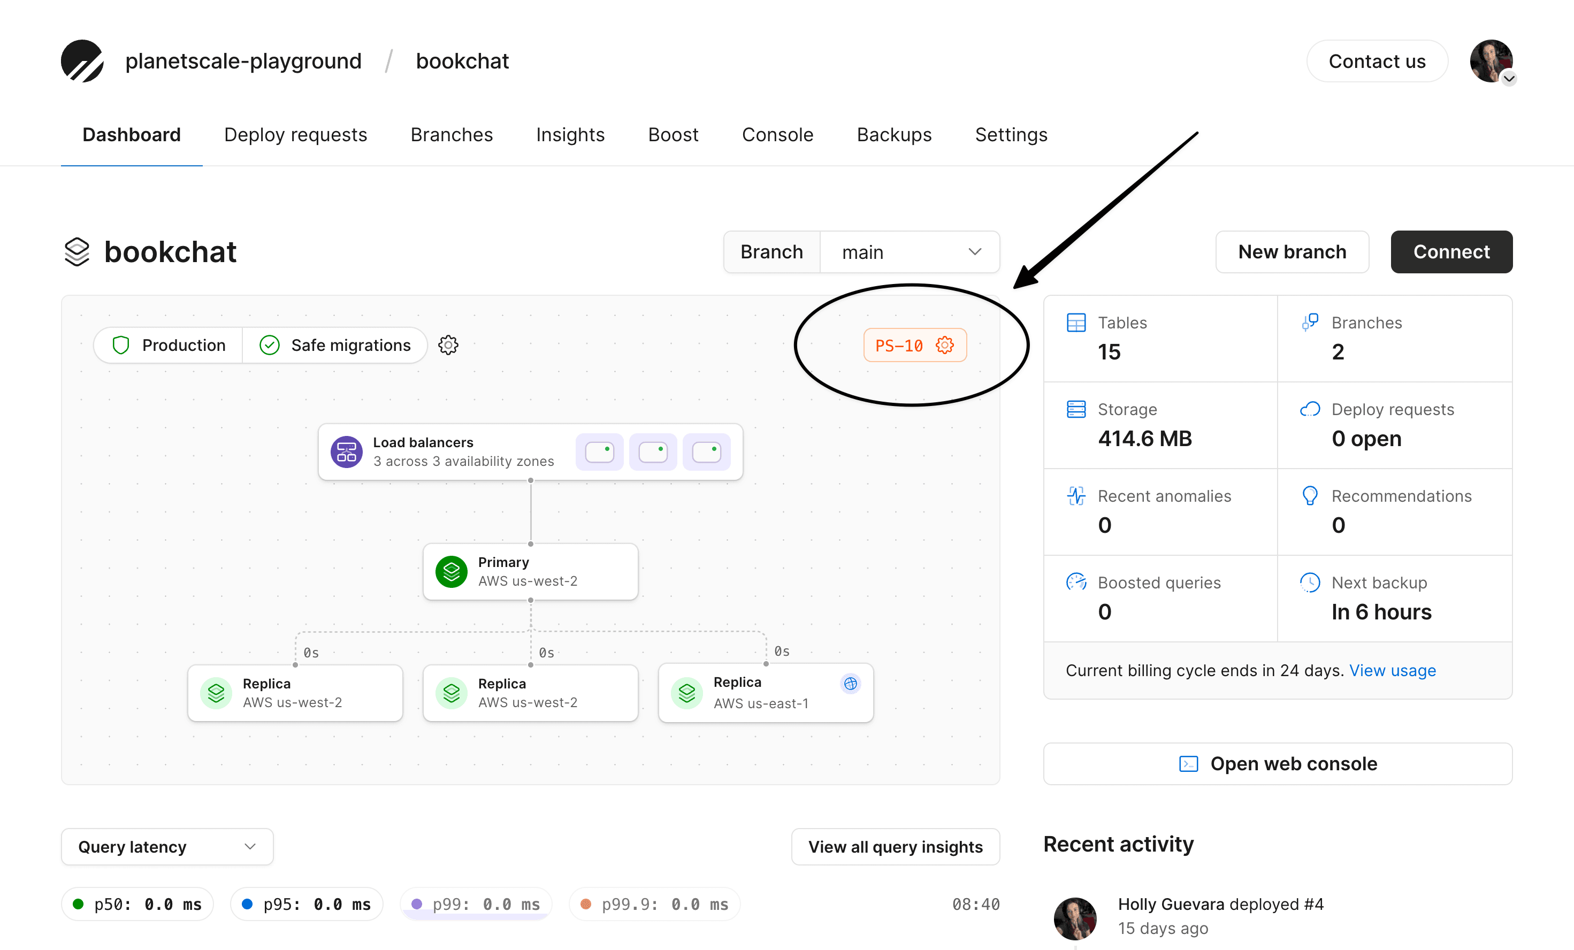Click the Primary node green icon
The image size is (1574, 950).
(451, 571)
